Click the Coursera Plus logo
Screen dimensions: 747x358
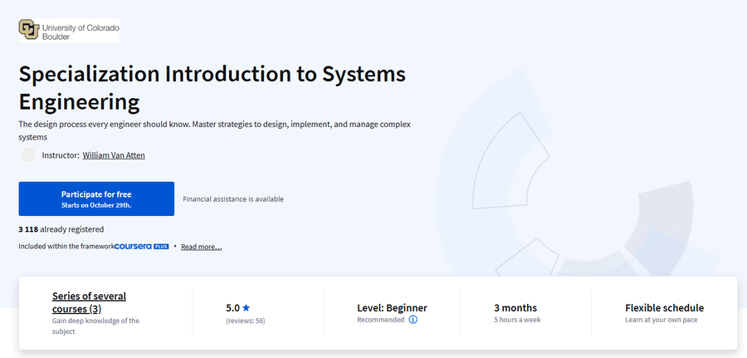point(141,247)
